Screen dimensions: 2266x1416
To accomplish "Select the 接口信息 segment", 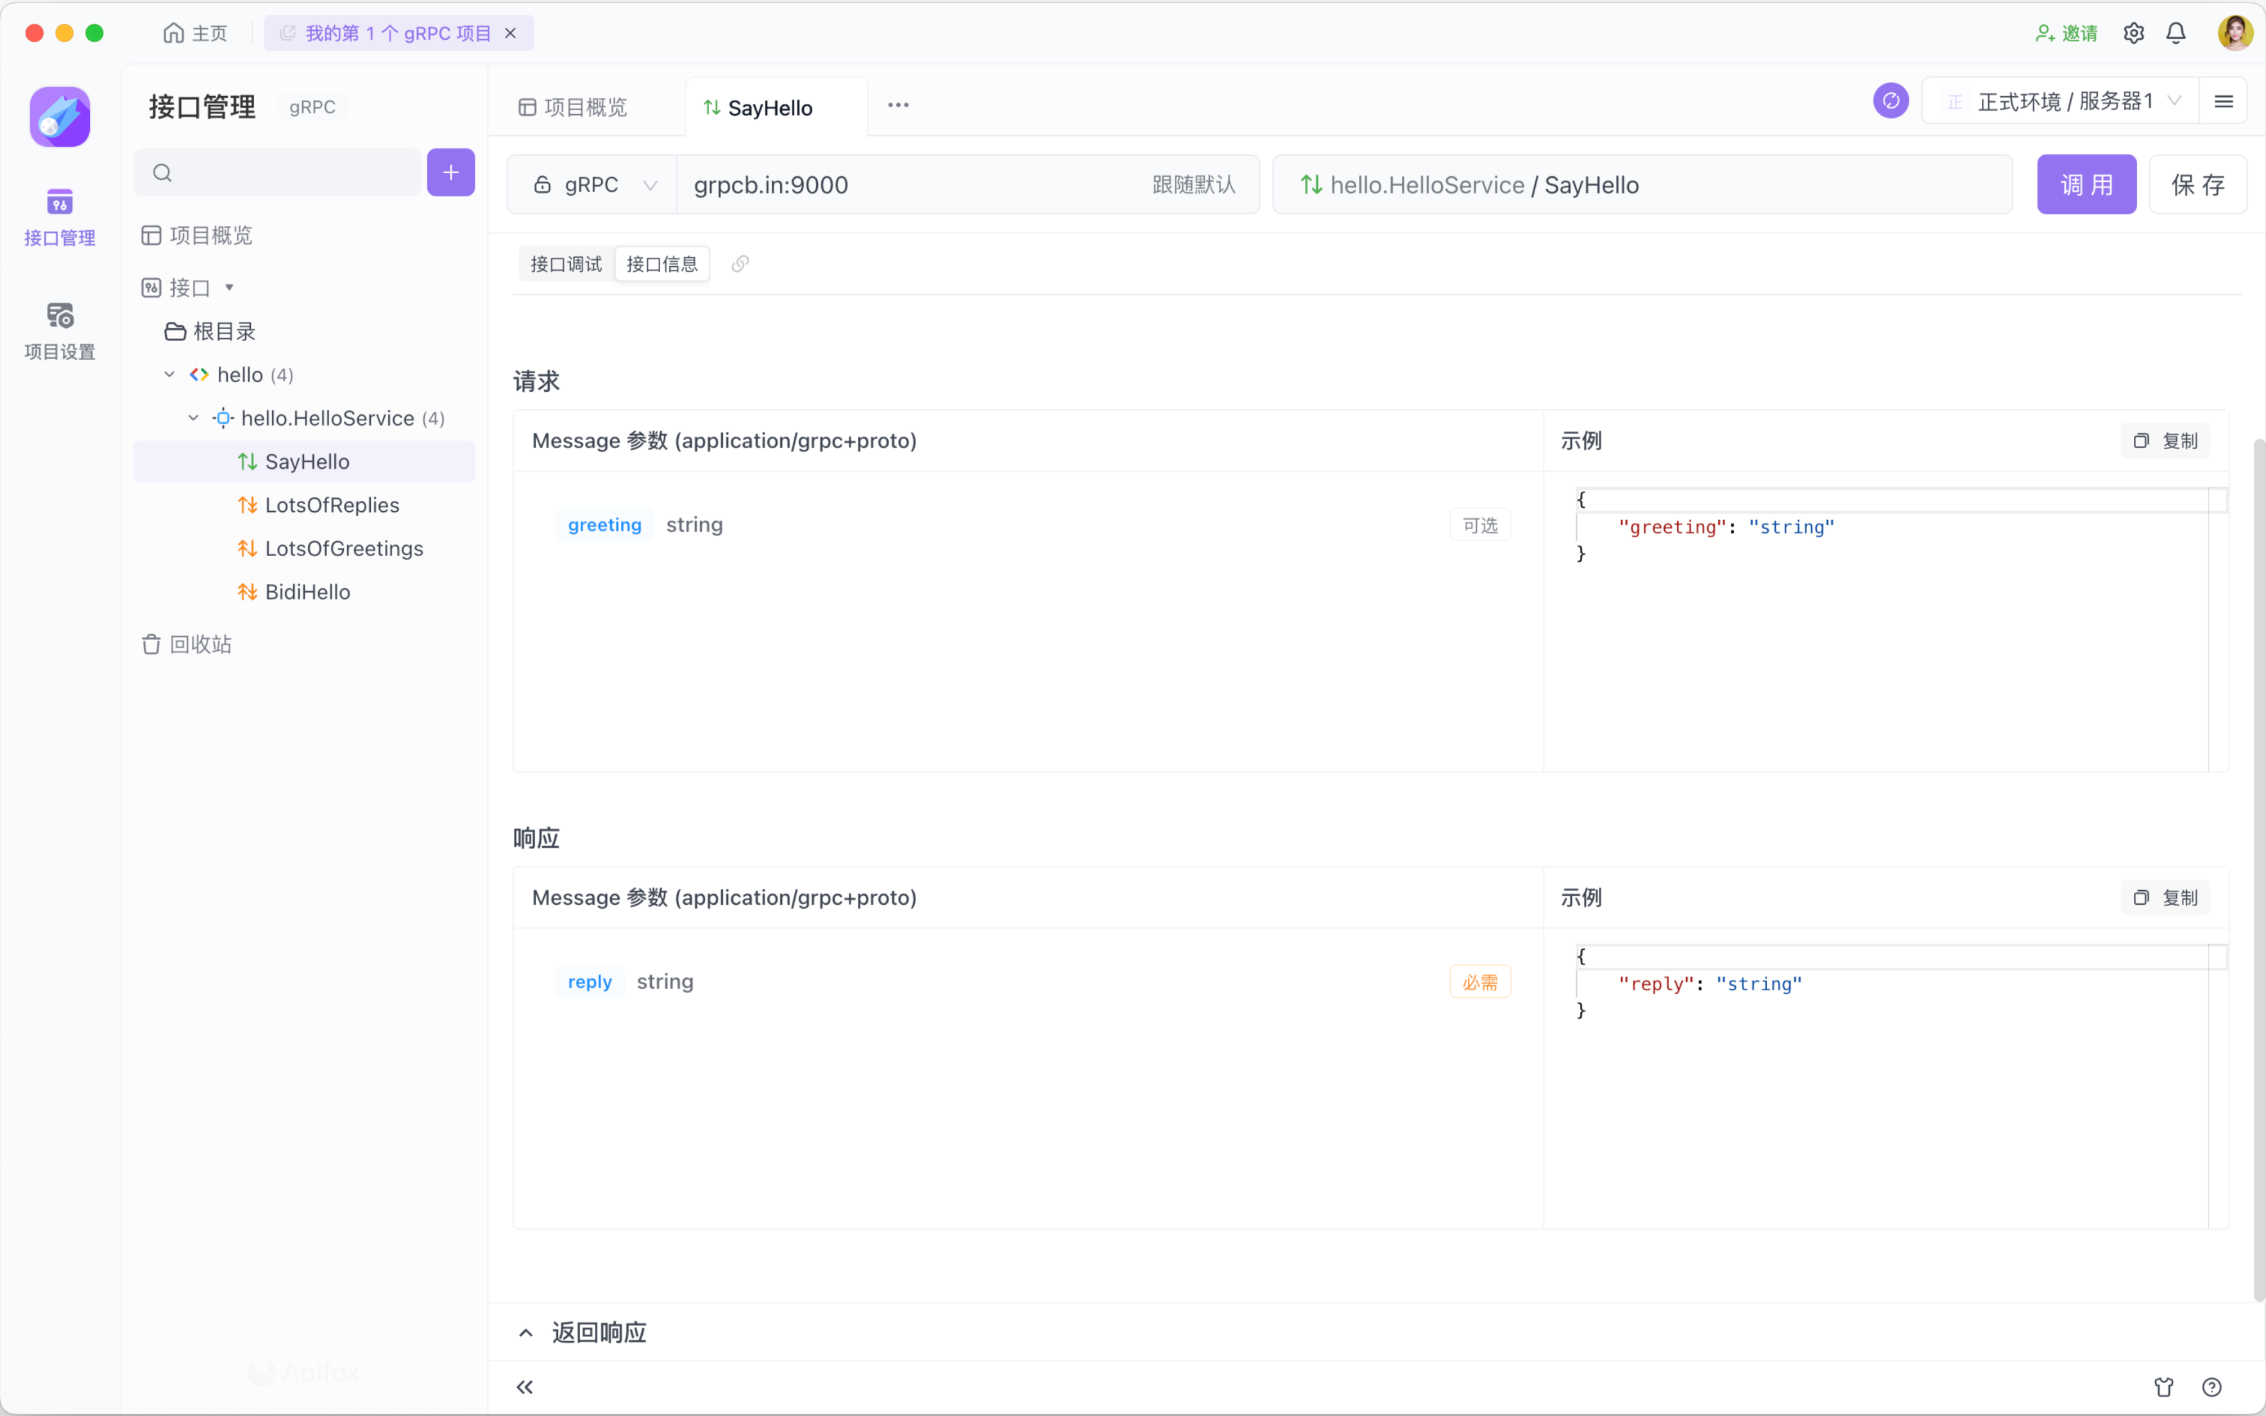I will [661, 264].
